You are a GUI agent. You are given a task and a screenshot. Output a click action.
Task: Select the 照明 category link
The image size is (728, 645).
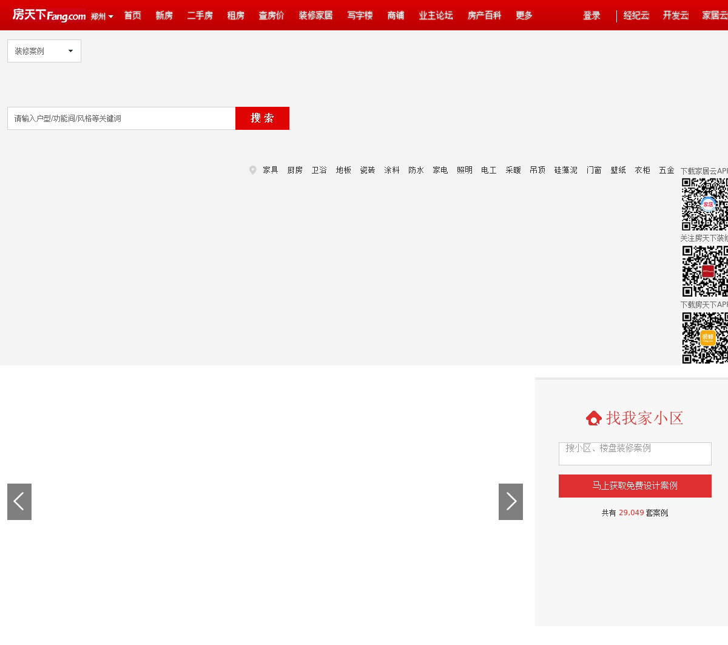click(x=465, y=171)
